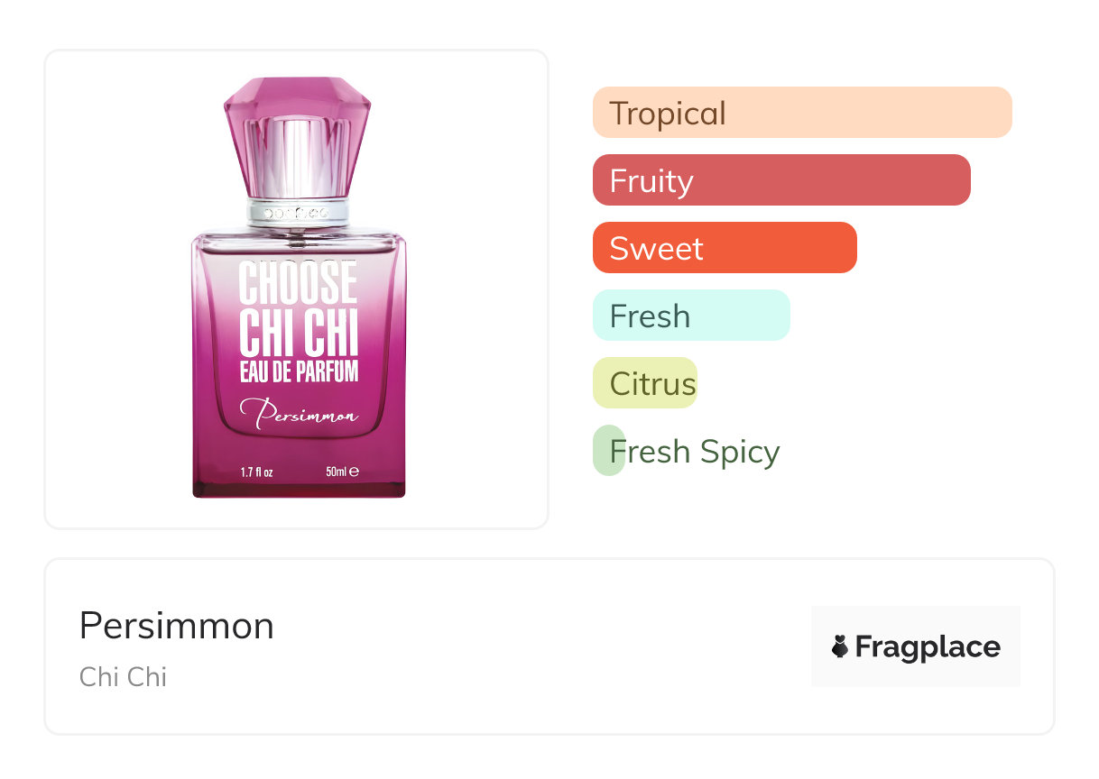Screen dimensions: 1099x779
Task: Open the Persimmon fragrance title
Action: [176, 626]
